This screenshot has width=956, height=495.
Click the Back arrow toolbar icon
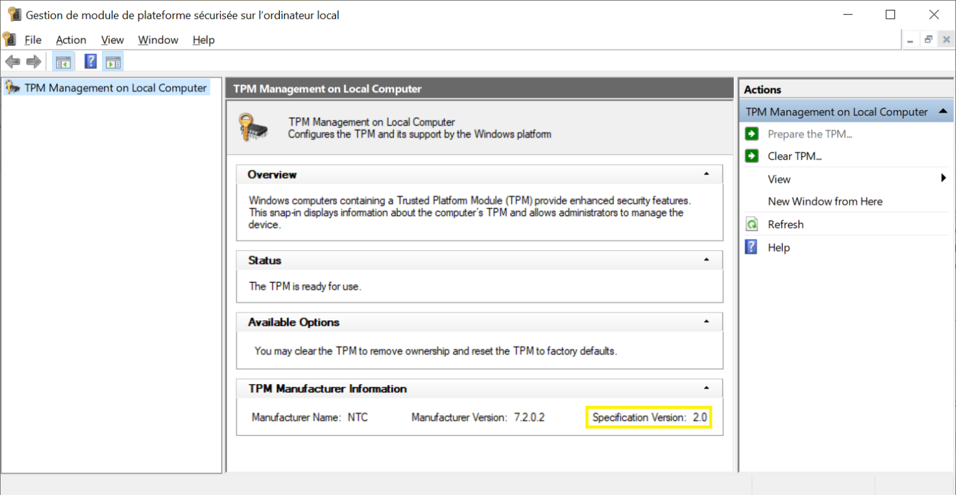tap(12, 62)
